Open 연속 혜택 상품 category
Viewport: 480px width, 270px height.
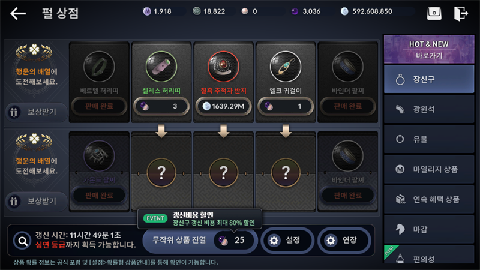pyautogui.click(x=429, y=199)
